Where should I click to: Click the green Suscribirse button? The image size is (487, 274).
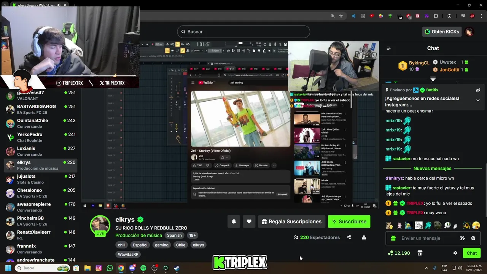point(349,221)
